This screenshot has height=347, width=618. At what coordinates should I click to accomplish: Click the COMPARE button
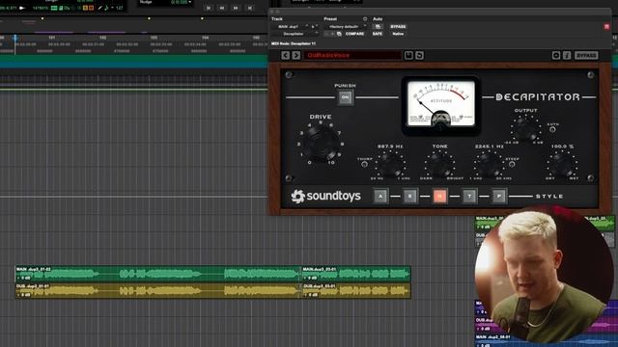pyautogui.click(x=354, y=34)
